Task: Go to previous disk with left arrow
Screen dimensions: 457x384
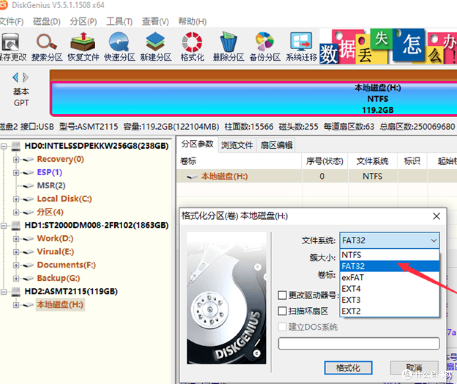Action: tap(16, 77)
